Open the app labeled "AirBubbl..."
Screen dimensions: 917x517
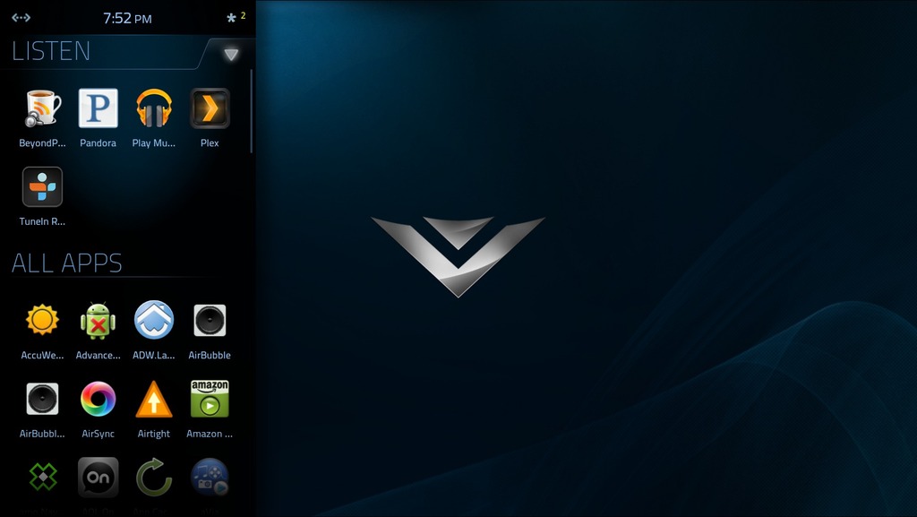point(42,399)
